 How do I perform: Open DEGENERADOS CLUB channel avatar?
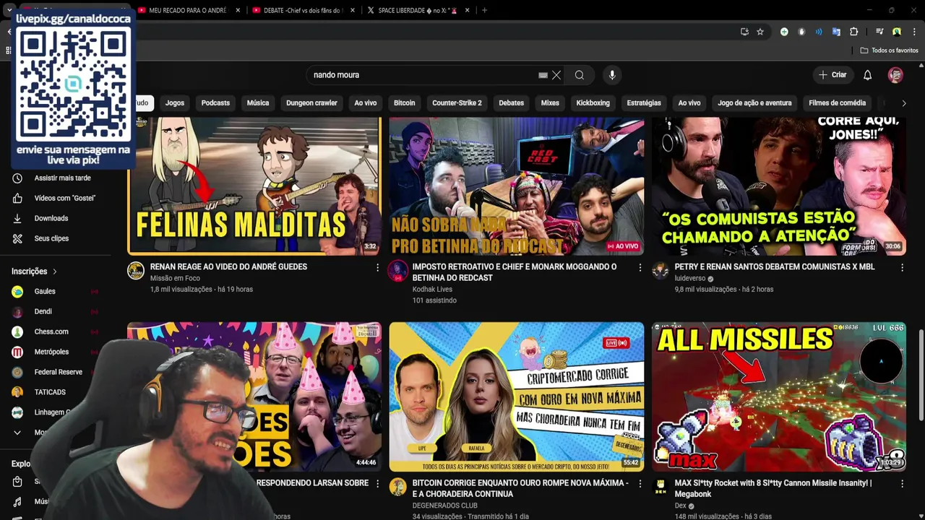pos(397,487)
